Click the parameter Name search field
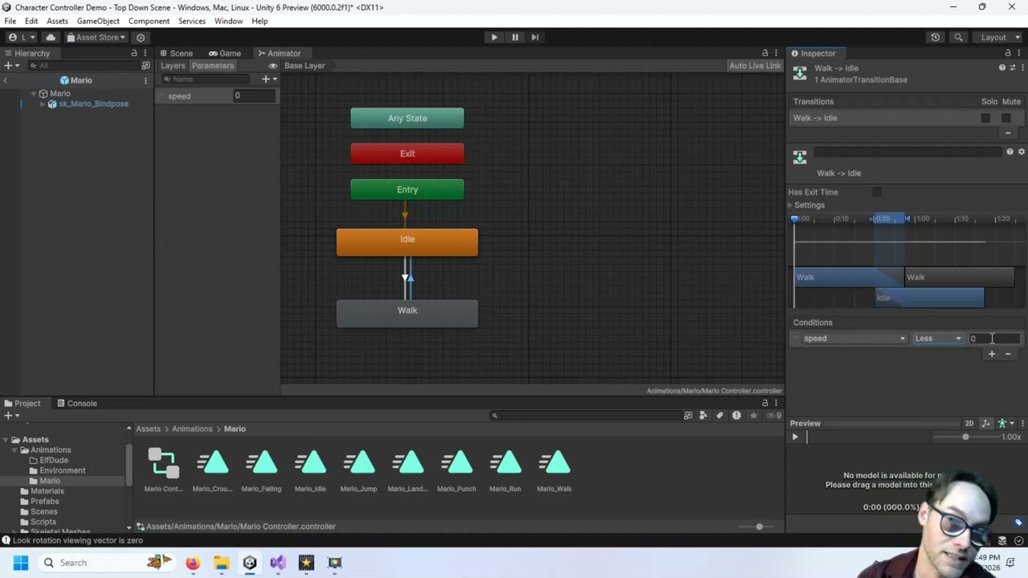 [207, 79]
